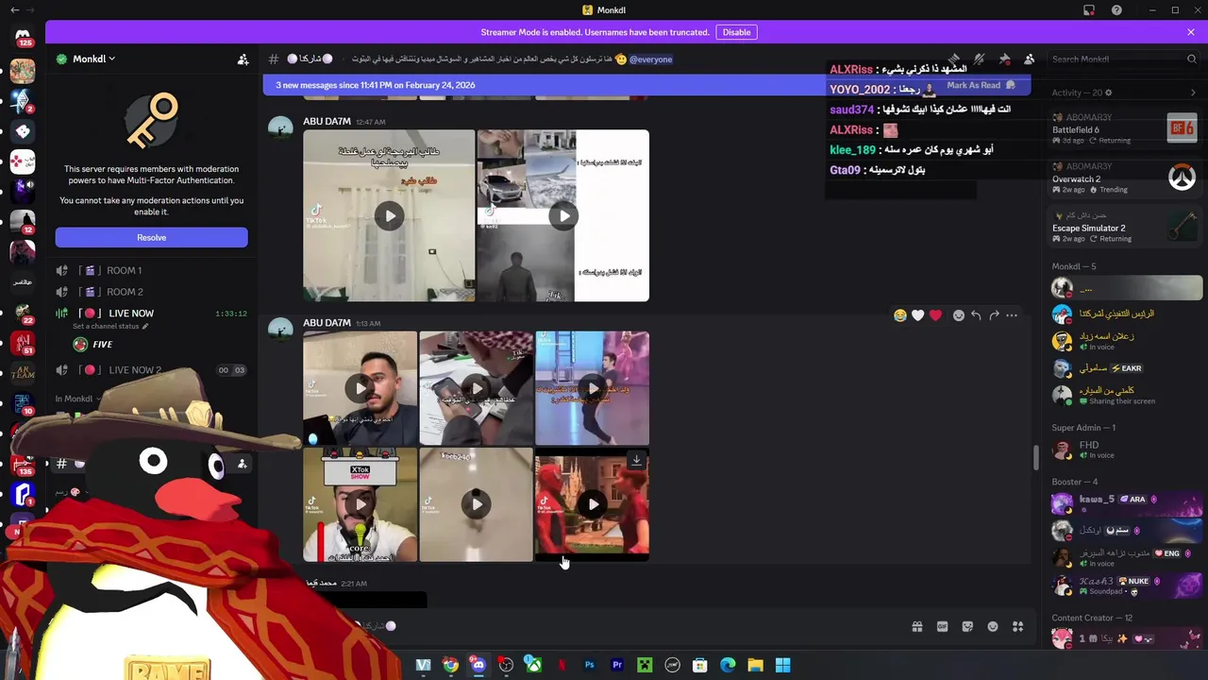Download the Spider-Man video attachment
This screenshot has width=1208, height=680.
tap(636, 460)
